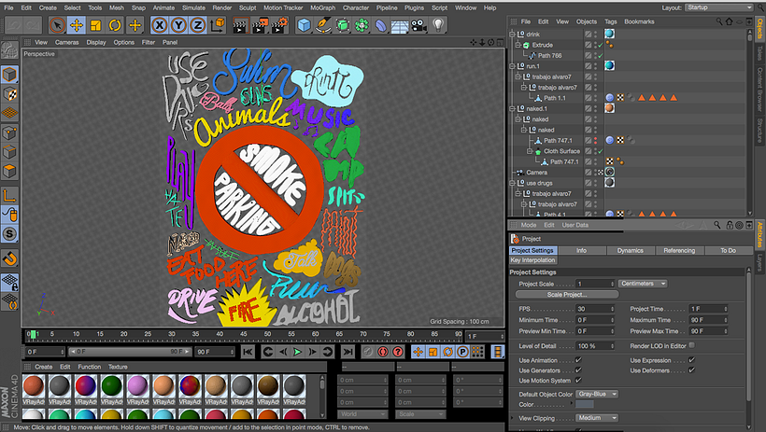Click the record active objects button
Image resolution: width=766 pixels, height=432 pixels.
(368, 352)
